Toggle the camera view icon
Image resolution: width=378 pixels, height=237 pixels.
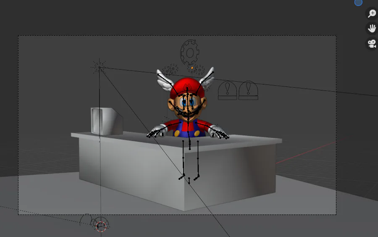372,44
